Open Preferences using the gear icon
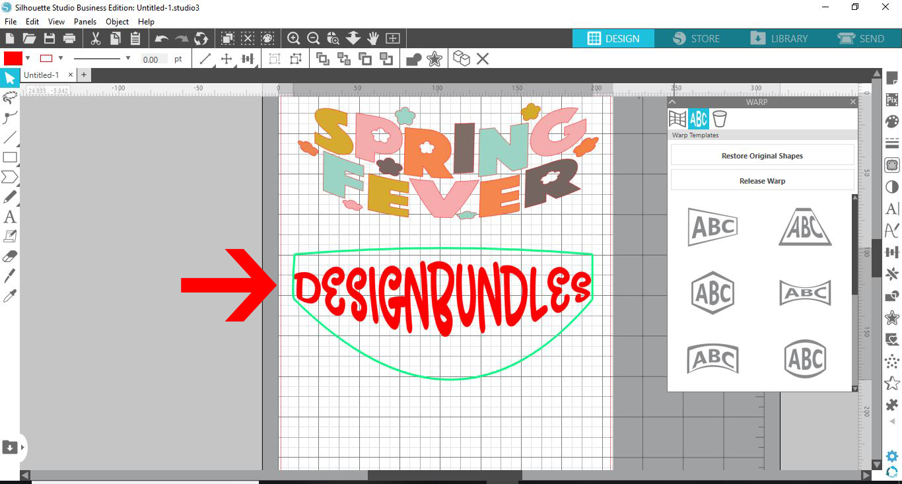902x484 pixels. pyautogui.click(x=892, y=456)
